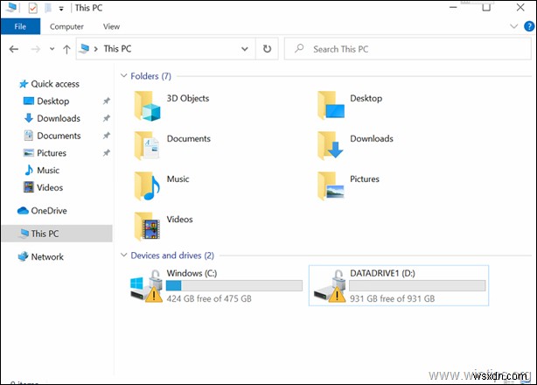Click the Downloads pin icon in Quick access
Viewport: 537px width, 385px height.
click(x=107, y=118)
